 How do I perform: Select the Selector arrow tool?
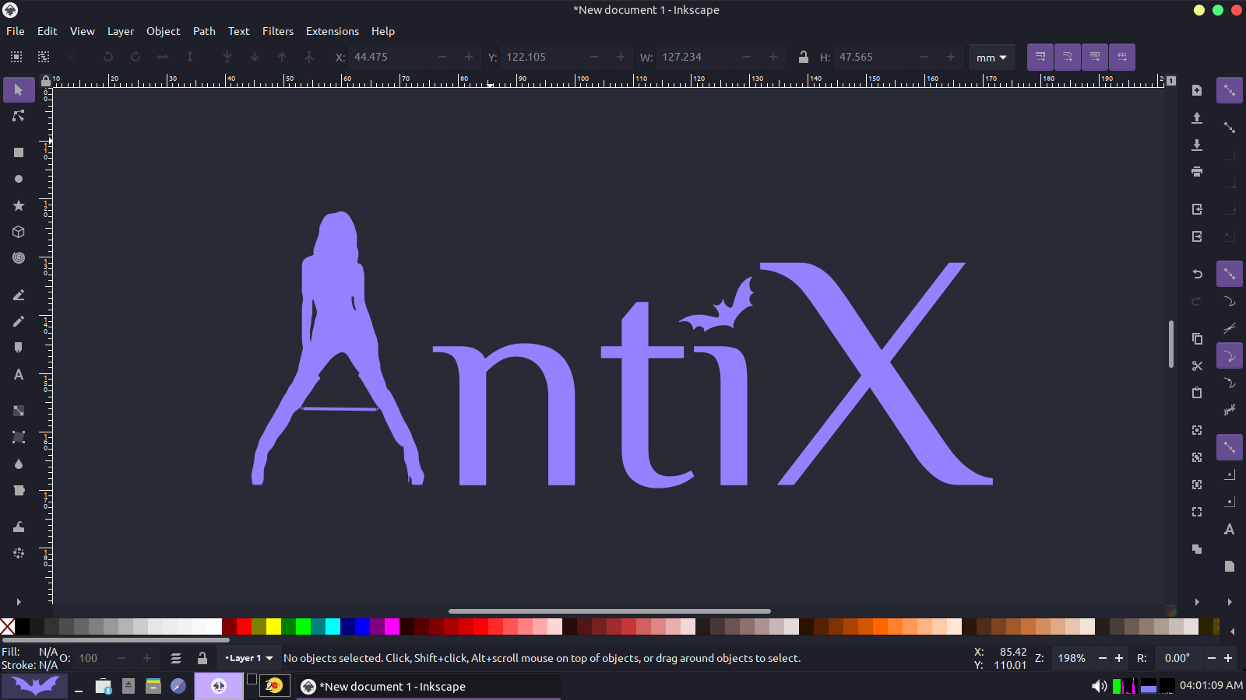tap(19, 89)
